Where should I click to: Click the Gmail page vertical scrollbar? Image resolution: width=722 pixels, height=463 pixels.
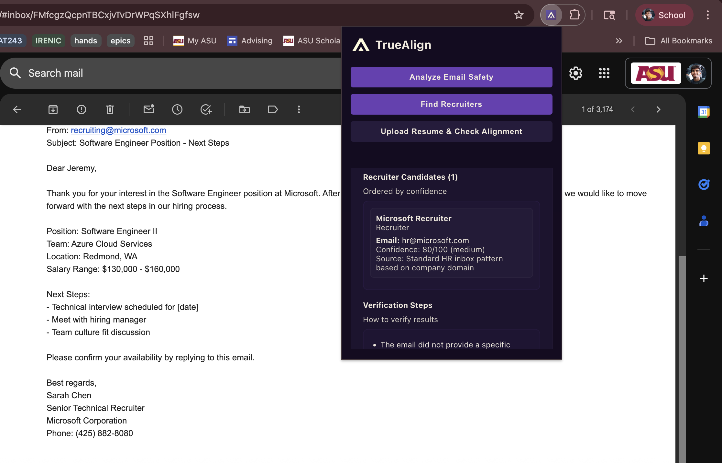[682, 356]
